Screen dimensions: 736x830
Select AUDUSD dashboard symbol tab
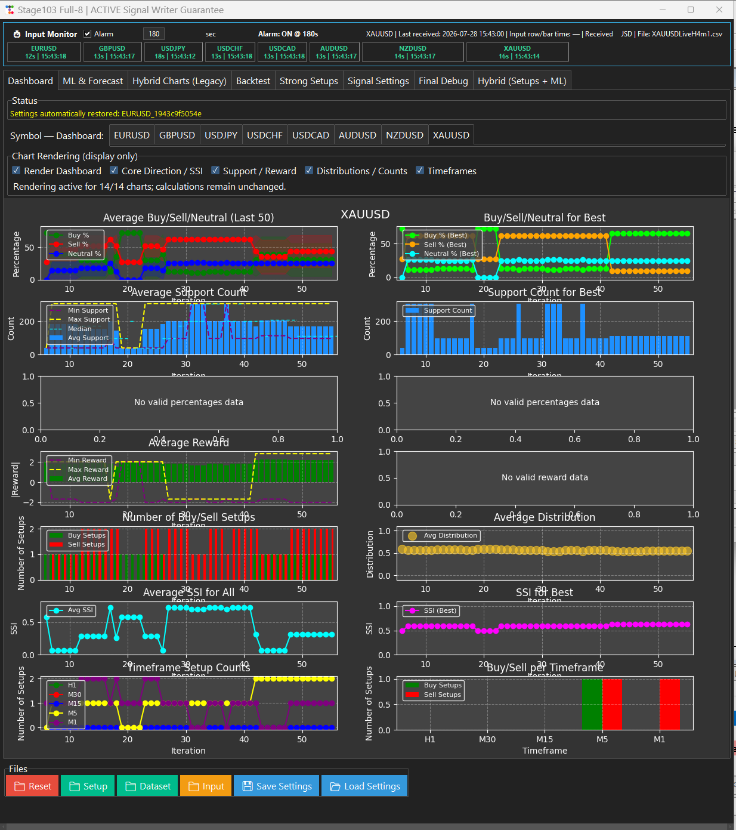click(x=357, y=135)
